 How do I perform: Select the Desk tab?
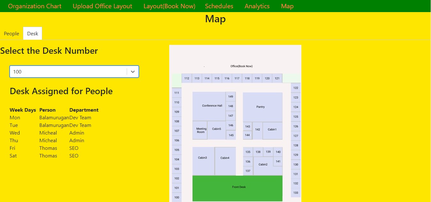tap(33, 33)
